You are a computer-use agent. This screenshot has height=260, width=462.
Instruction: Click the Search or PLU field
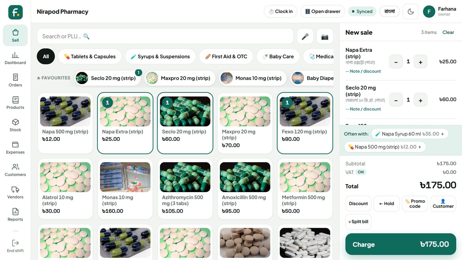pos(165,36)
